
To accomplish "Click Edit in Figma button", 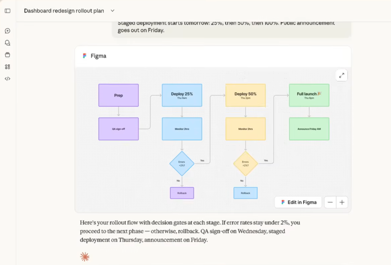I will (x=298, y=202).
